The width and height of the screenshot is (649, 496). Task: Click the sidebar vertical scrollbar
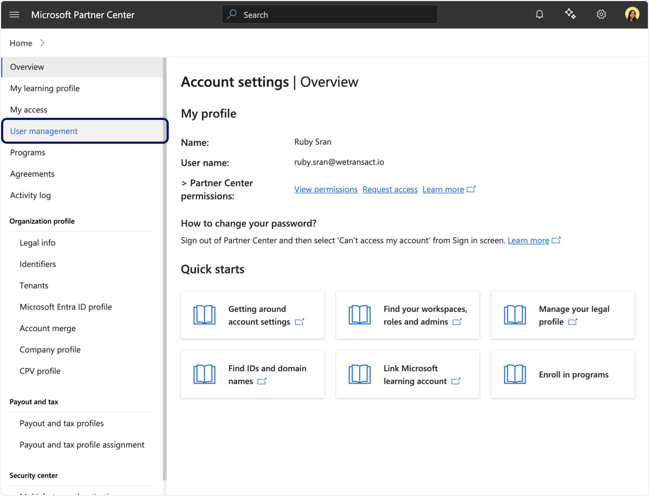164,270
